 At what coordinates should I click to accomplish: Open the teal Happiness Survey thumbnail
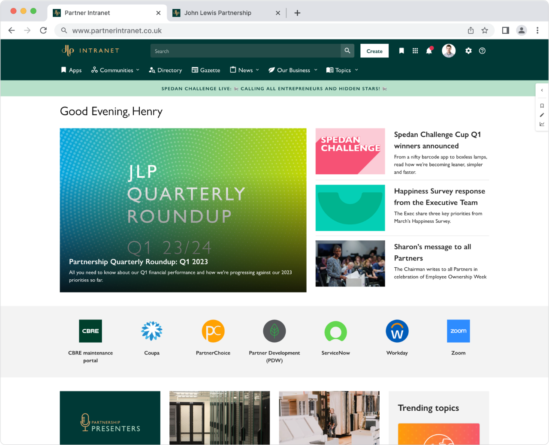[x=350, y=208]
